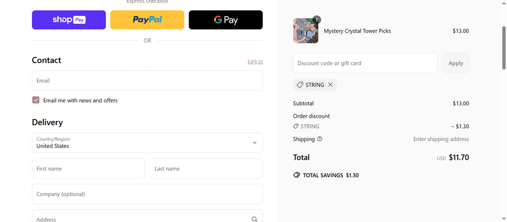Select the Google Pay button

(x=226, y=20)
